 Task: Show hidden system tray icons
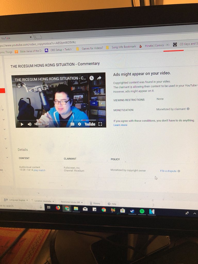tap(195, 213)
